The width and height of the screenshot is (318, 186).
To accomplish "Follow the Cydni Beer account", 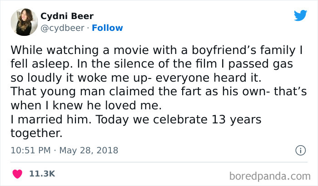I will [107, 28].
